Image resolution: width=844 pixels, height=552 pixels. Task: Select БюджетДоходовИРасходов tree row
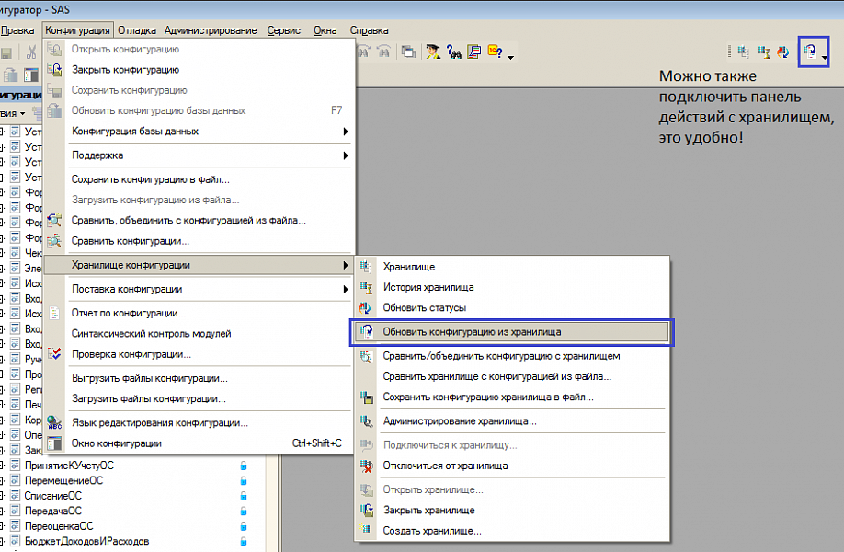click(86, 541)
